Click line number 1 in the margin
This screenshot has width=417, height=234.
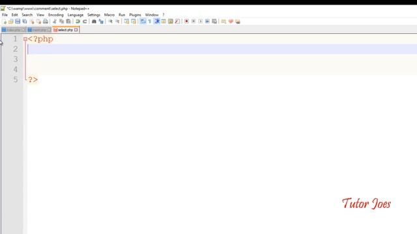pos(15,39)
